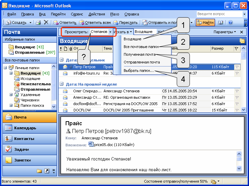
Task: Sort by attachment paperclip column header
Action: tap(70, 49)
